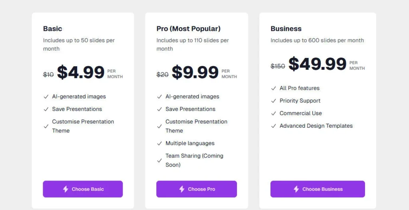Click checkmark beside Multiple languages
The width and height of the screenshot is (409, 210).
click(159, 143)
